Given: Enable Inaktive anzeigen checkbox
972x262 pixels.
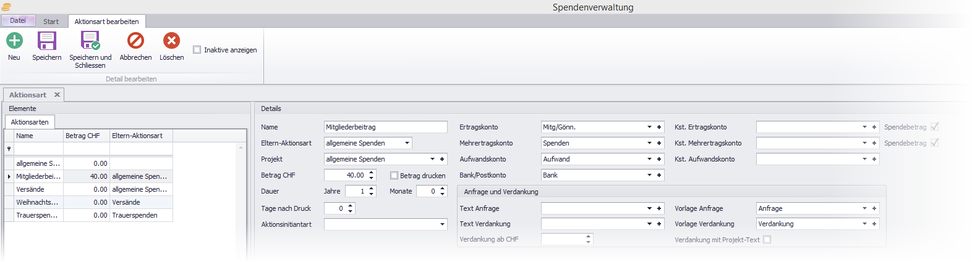Looking at the screenshot, I should click(x=197, y=50).
